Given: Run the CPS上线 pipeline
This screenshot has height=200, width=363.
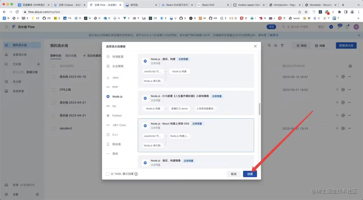Looking at the screenshot, I should click(x=343, y=90).
